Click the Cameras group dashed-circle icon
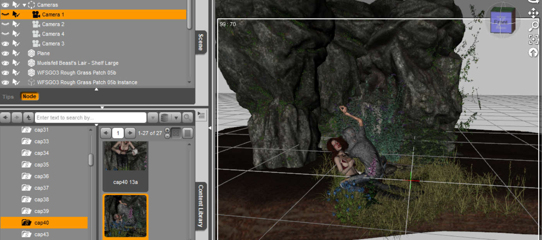The width and height of the screenshot is (542, 240). pyautogui.click(x=31, y=5)
